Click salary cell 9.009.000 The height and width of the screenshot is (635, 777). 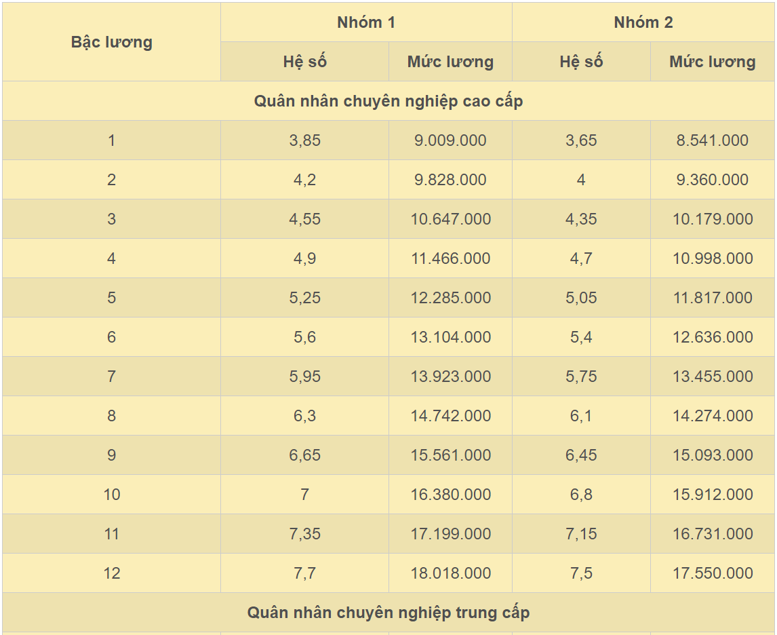pyautogui.click(x=450, y=140)
